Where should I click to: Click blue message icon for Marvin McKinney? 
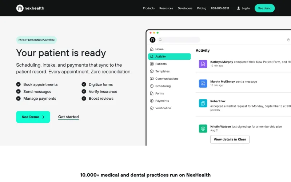(203, 84)
